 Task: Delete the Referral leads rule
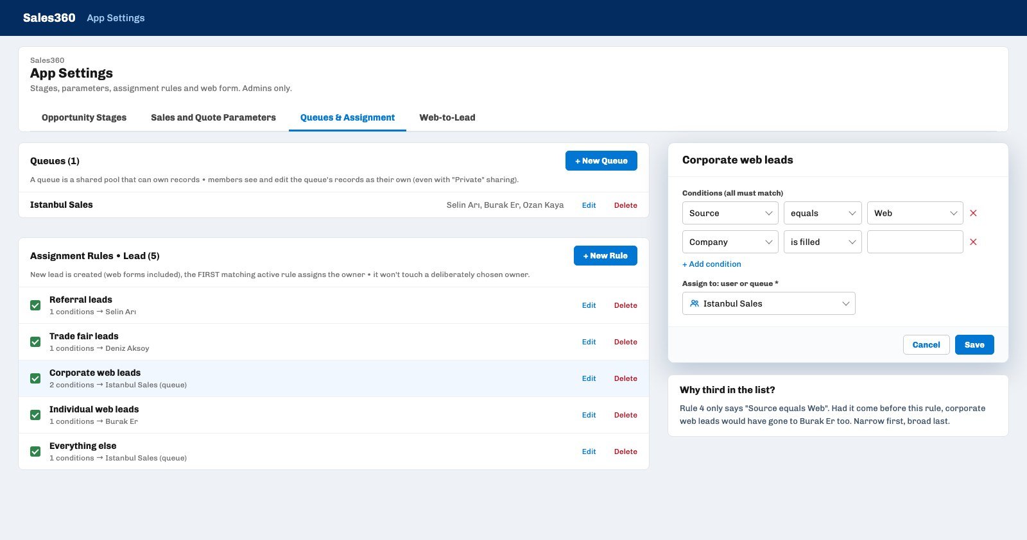coord(625,305)
